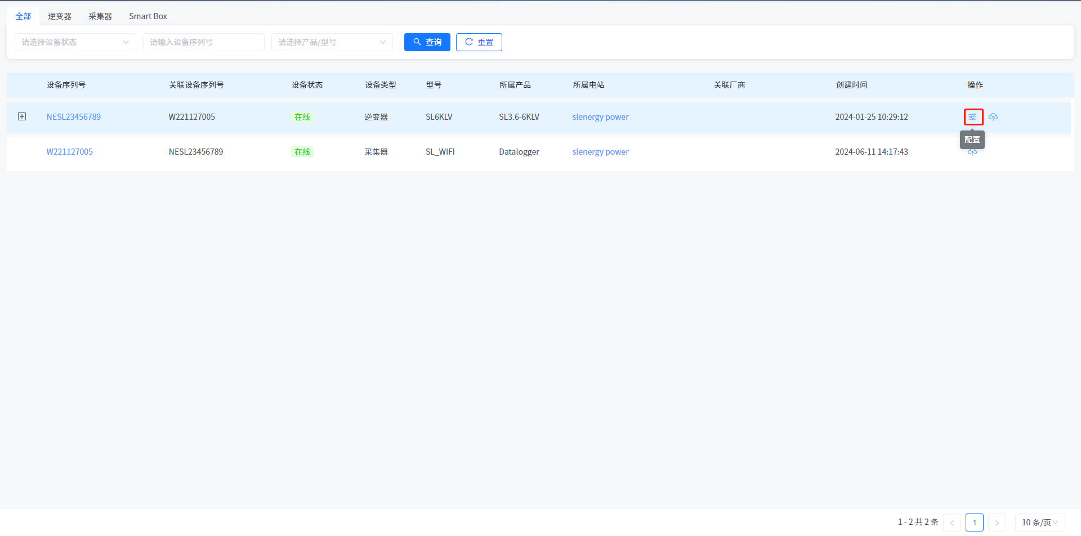Open slenergy power link in the 采集器 row
Screen dimensions: 1081x536
click(x=600, y=152)
